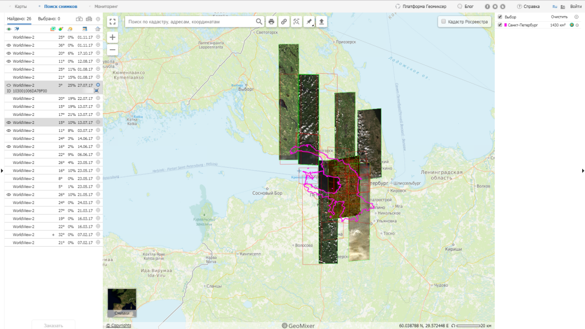Click the magnifier search icon in search box
The height and width of the screenshot is (329, 585).
tap(259, 22)
